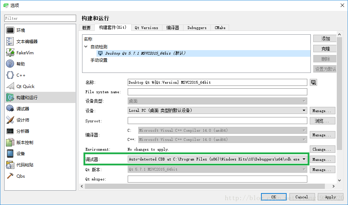Screen dimensions: 348x205
Task: Select the 代码粘贴 category icon
Action: pyautogui.click(x=10, y=165)
